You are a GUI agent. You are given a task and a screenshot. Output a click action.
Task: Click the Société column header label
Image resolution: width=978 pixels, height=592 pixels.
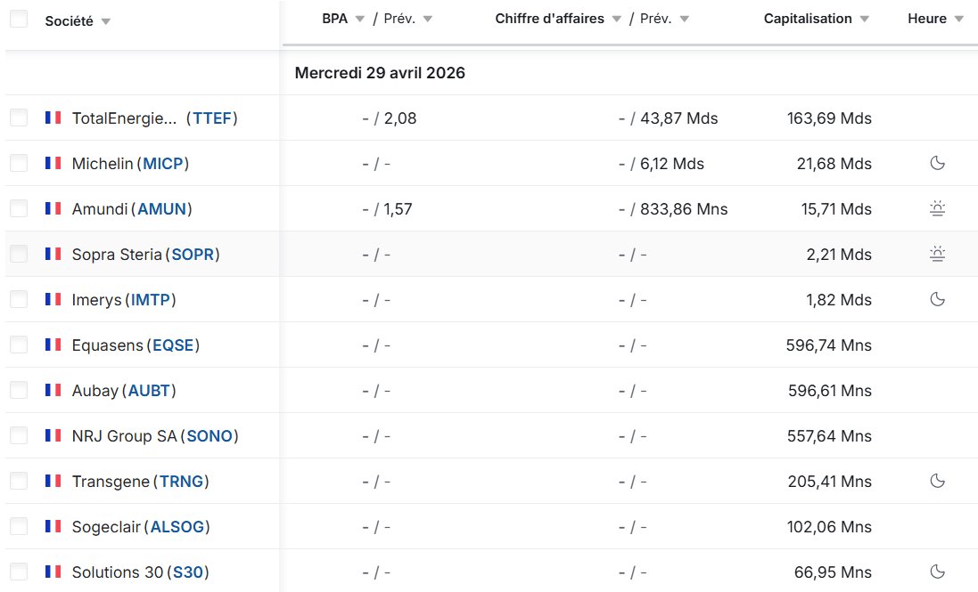tap(69, 21)
